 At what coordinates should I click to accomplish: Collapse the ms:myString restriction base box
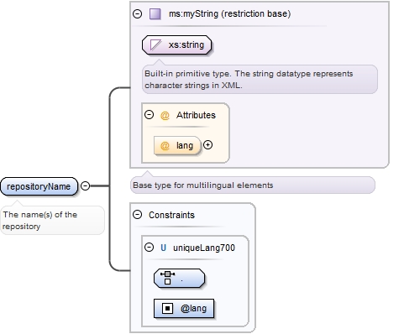[x=137, y=13]
